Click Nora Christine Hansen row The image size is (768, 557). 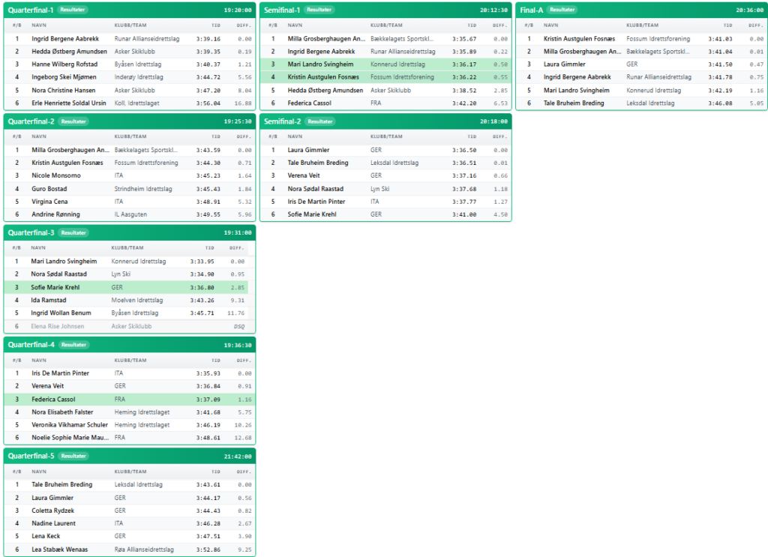tap(130, 90)
